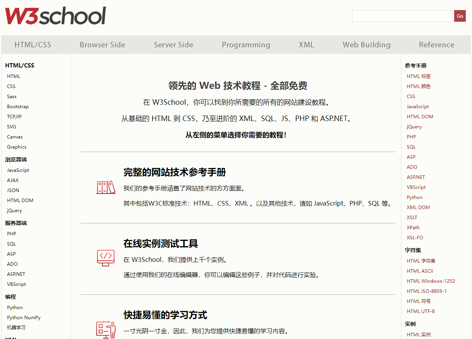
Task: Open VBScript reference in right sidebar
Action: [416, 187]
